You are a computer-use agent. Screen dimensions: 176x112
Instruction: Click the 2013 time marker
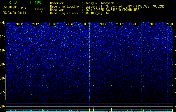click(x=52, y=24)
